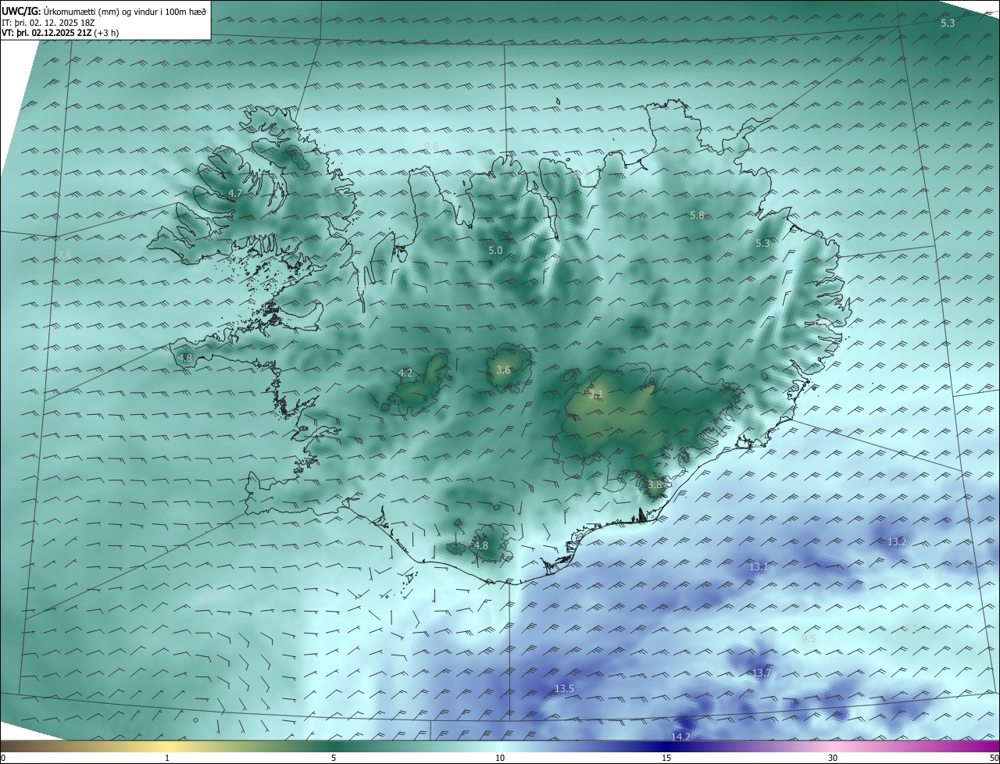Click the 4.8 value on the southern glacier
The width and height of the screenshot is (1000, 764).
(480, 545)
